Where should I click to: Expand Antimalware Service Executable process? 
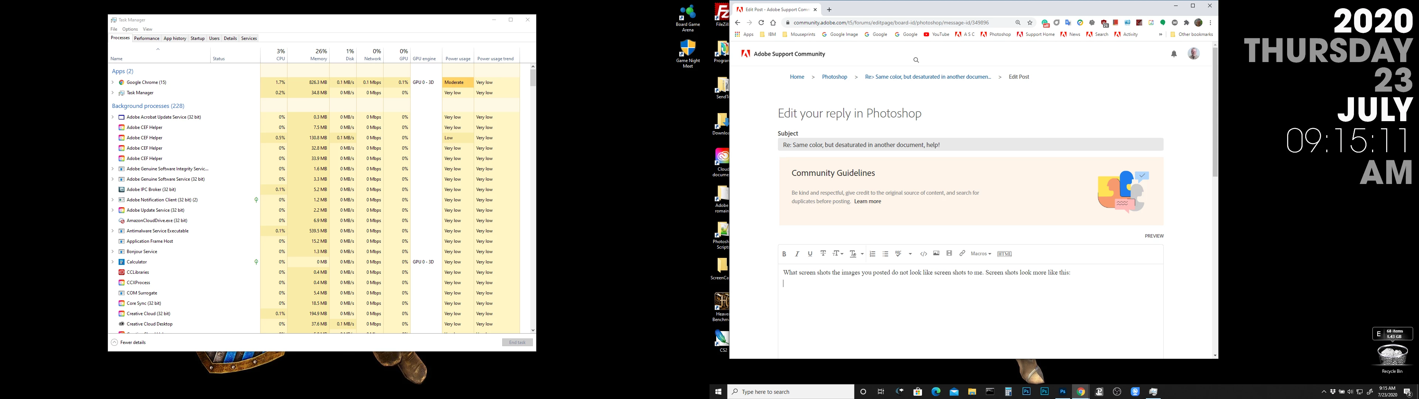click(x=113, y=231)
